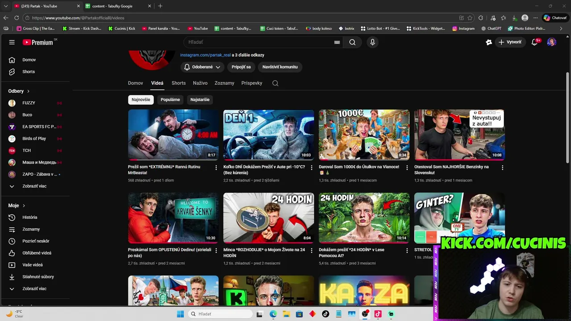Click the search magnifier button
571x321 pixels.
[x=352, y=42]
